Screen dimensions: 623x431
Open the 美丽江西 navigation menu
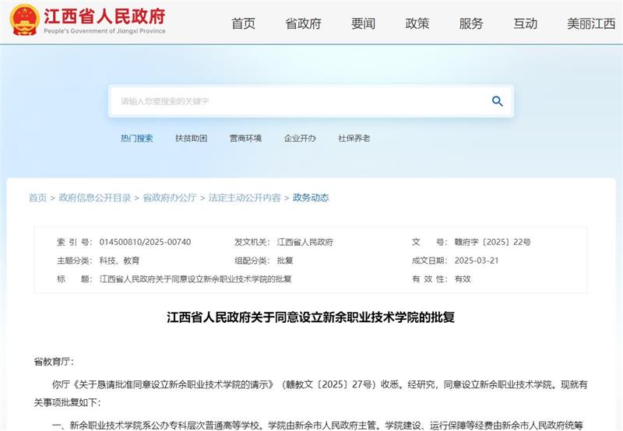pos(591,24)
